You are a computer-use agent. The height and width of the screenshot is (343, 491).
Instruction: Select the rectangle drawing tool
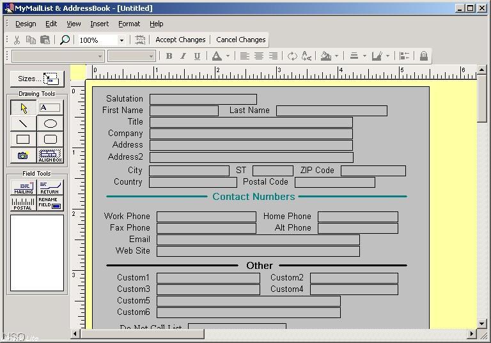pyautogui.click(x=24, y=139)
